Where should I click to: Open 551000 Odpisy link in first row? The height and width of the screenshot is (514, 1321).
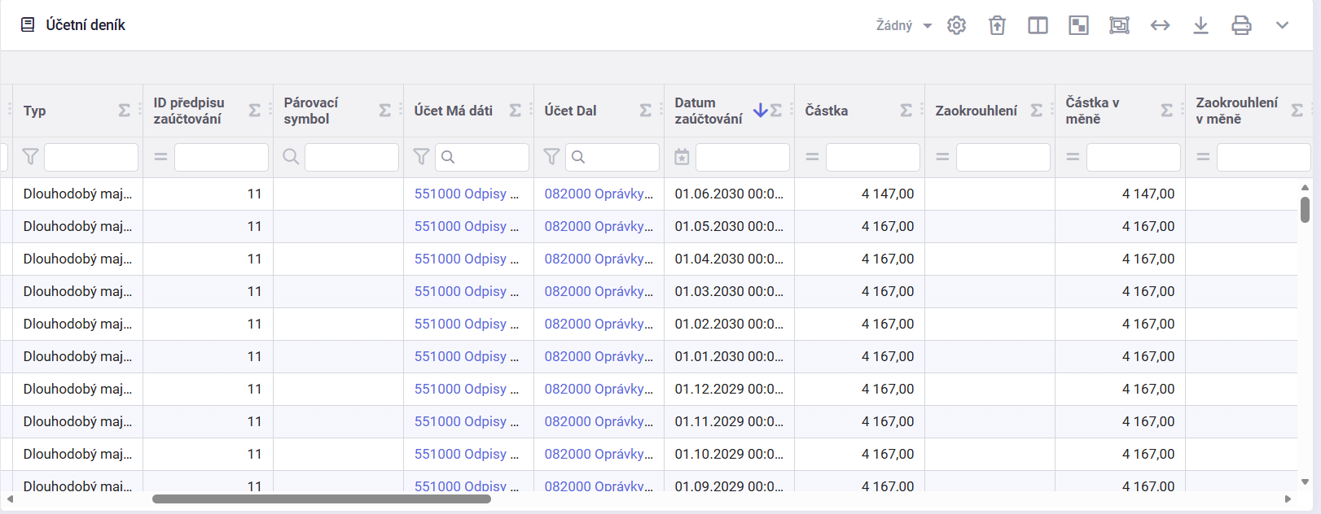tap(466, 194)
